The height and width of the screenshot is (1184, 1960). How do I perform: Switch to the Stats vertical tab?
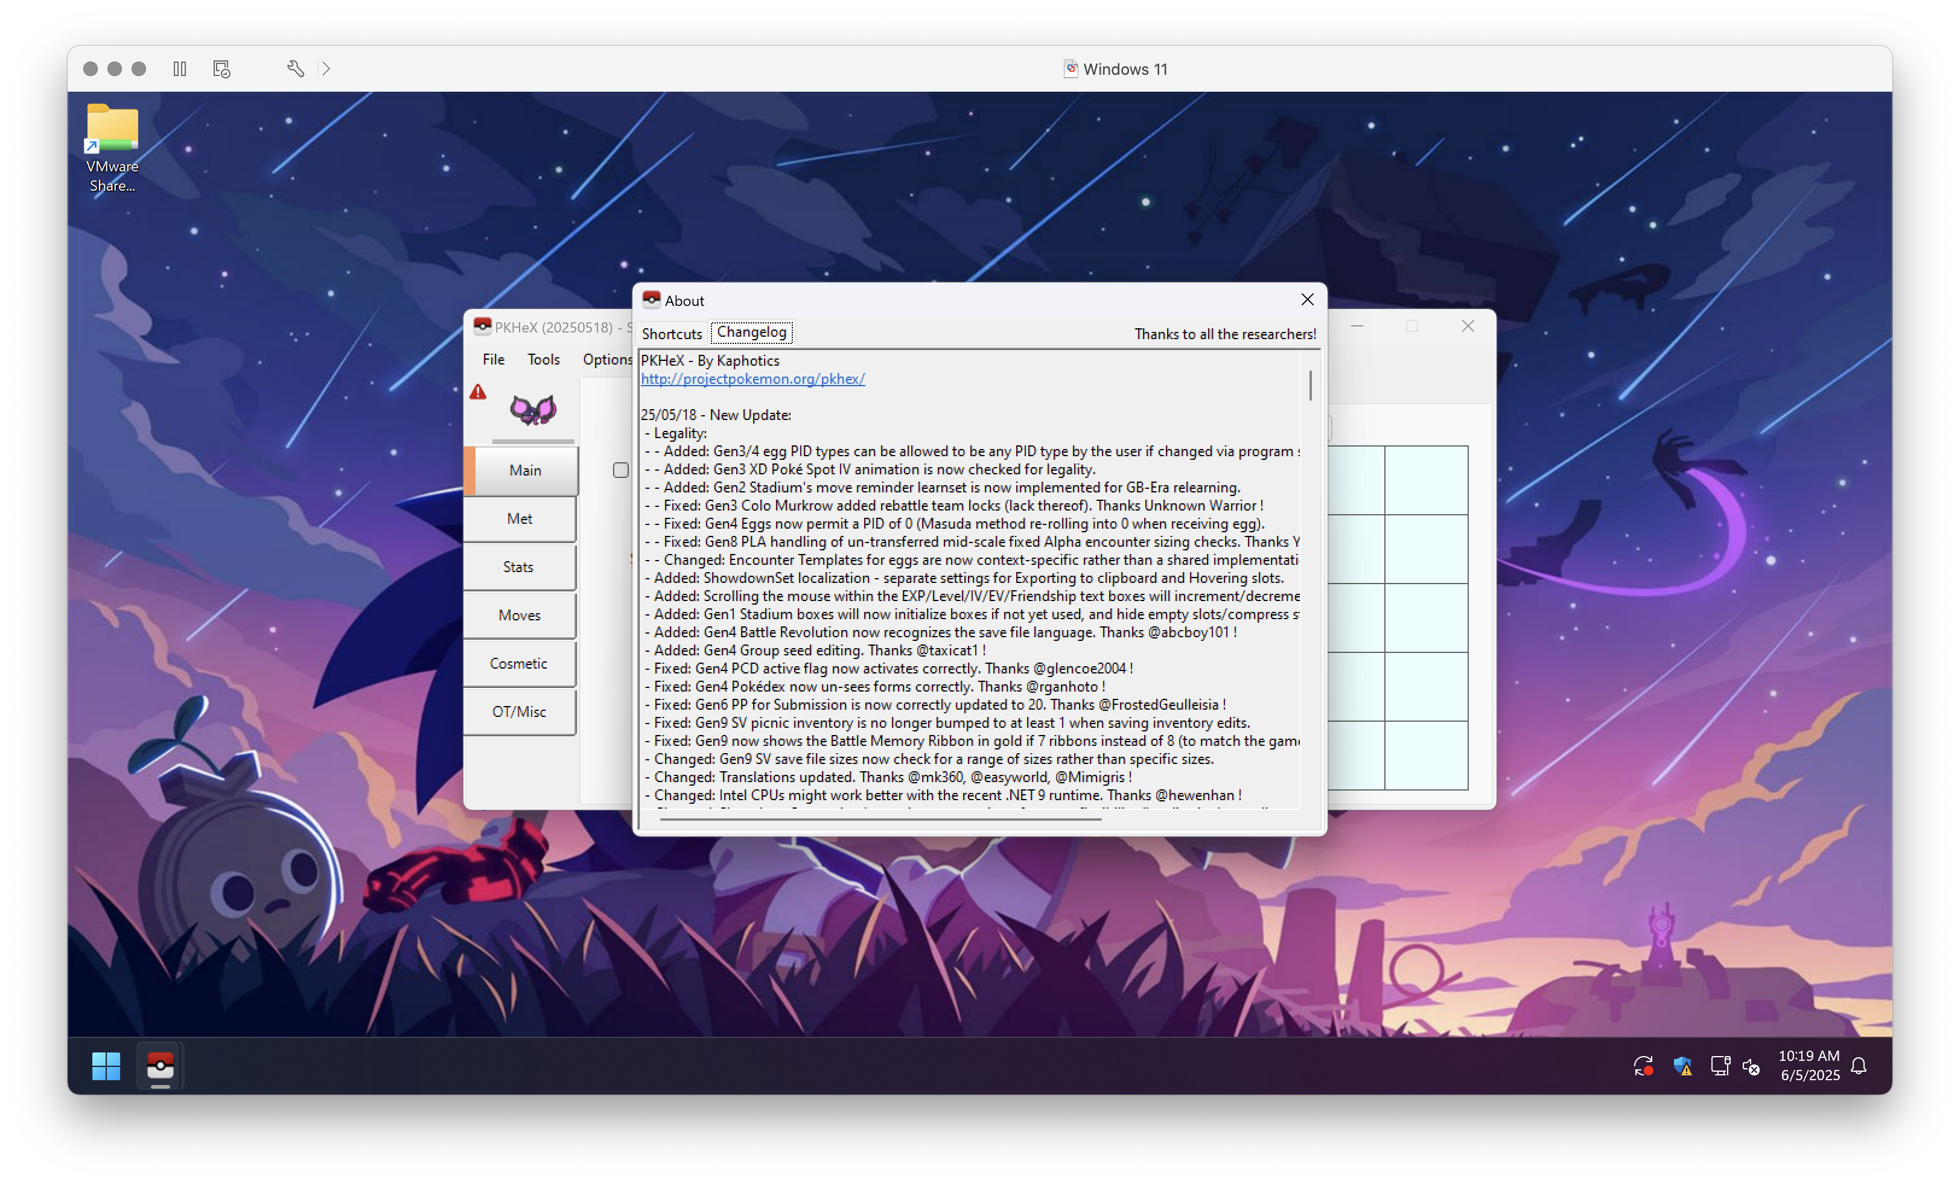click(518, 567)
